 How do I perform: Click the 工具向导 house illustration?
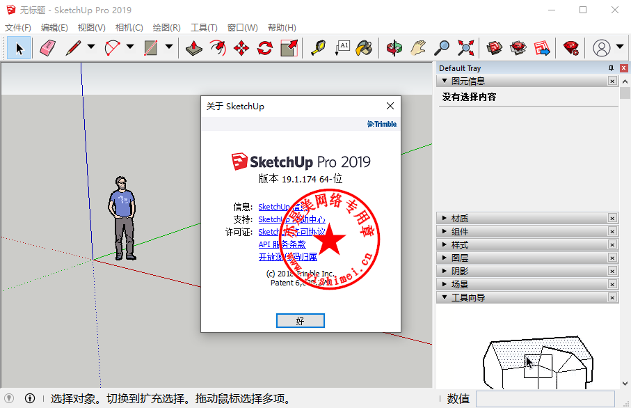coord(538,361)
